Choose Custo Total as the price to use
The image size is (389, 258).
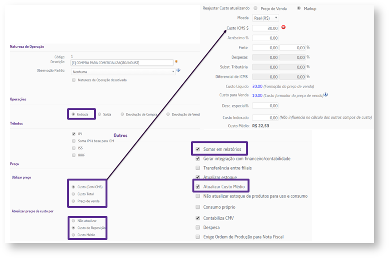click(x=73, y=194)
